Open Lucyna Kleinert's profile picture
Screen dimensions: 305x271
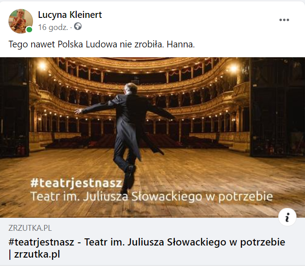coord(21,21)
